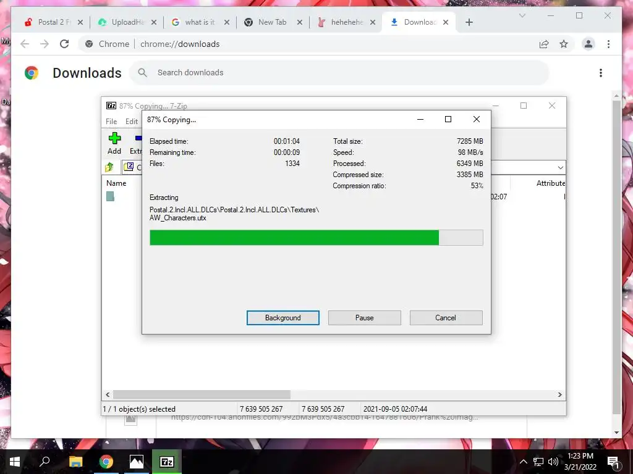Expand the 7-Zip address path dropdown
The height and width of the screenshot is (474, 633).
pos(560,167)
